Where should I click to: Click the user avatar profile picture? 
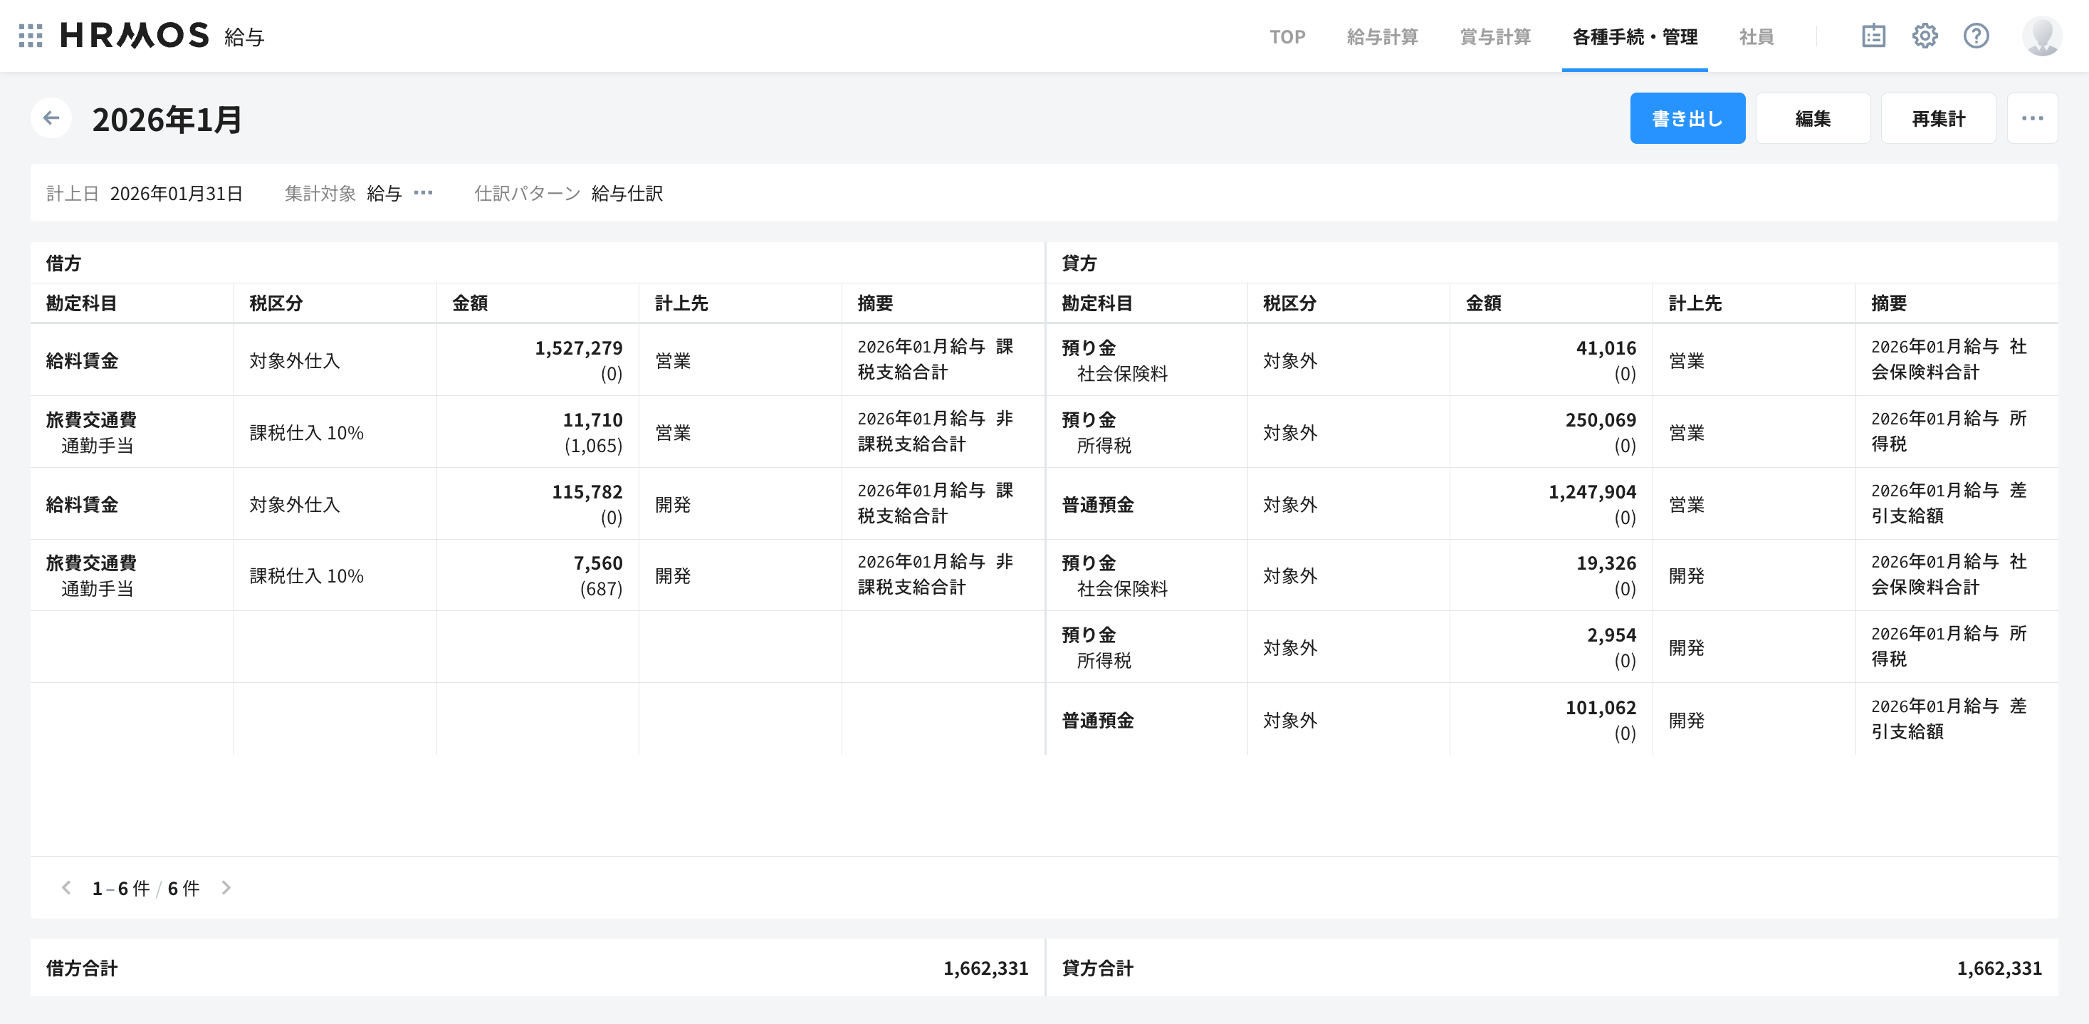[2041, 36]
